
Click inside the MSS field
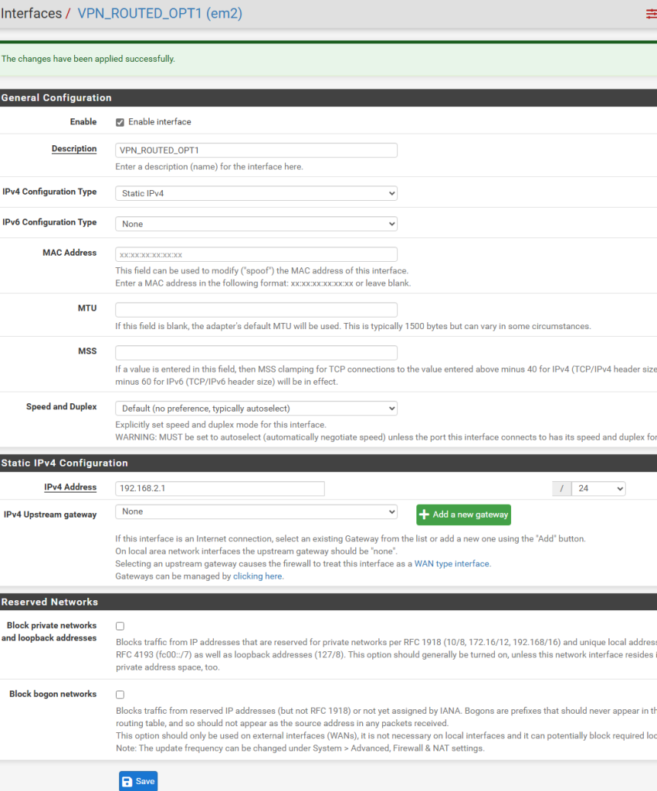pyautogui.click(x=256, y=353)
